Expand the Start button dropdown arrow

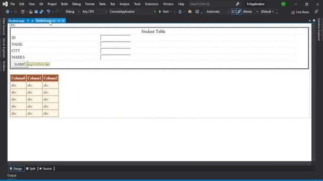(x=171, y=12)
